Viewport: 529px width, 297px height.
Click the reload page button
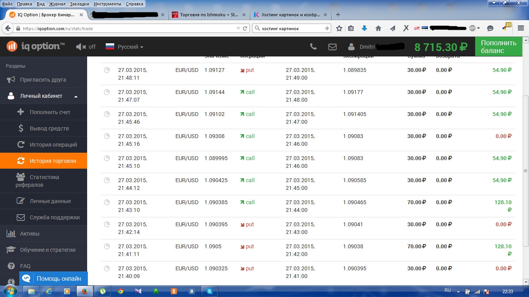245,28
